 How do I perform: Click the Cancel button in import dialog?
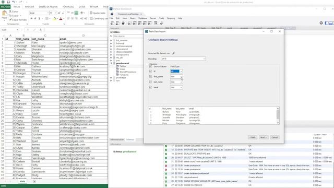(x=275, y=137)
